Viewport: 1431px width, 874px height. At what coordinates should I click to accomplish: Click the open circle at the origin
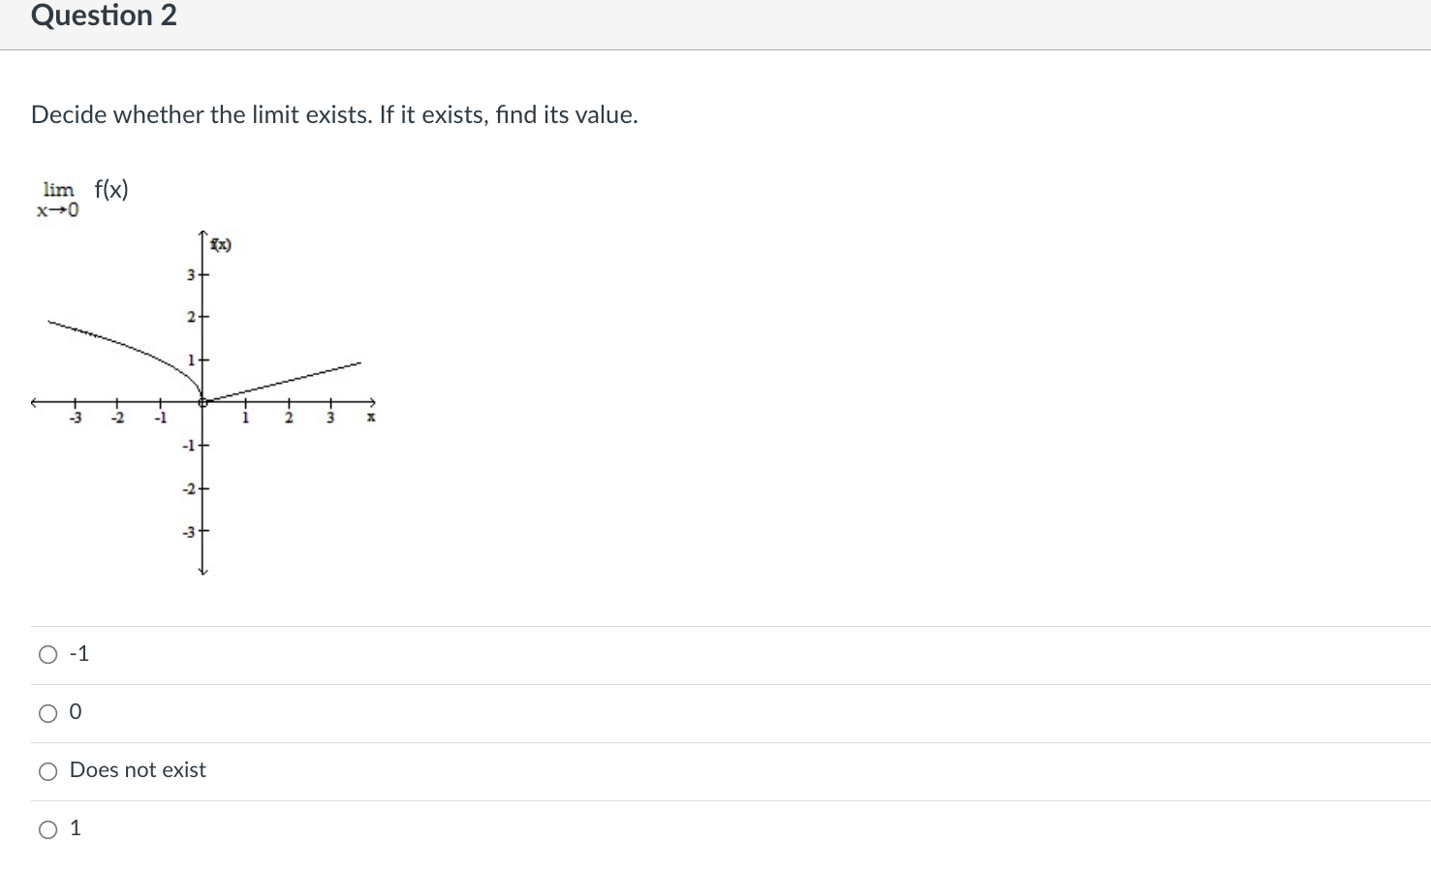pos(203,401)
